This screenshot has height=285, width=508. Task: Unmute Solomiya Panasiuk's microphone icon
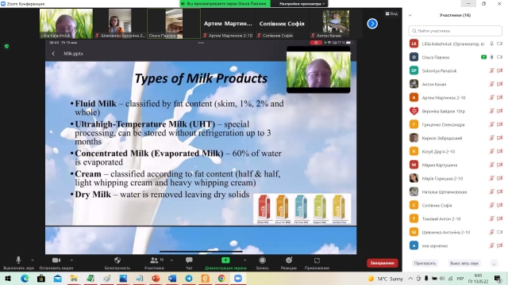(x=491, y=70)
